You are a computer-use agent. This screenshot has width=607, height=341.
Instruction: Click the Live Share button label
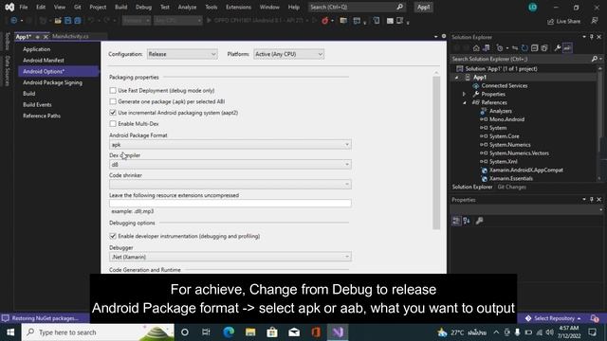[568, 21]
